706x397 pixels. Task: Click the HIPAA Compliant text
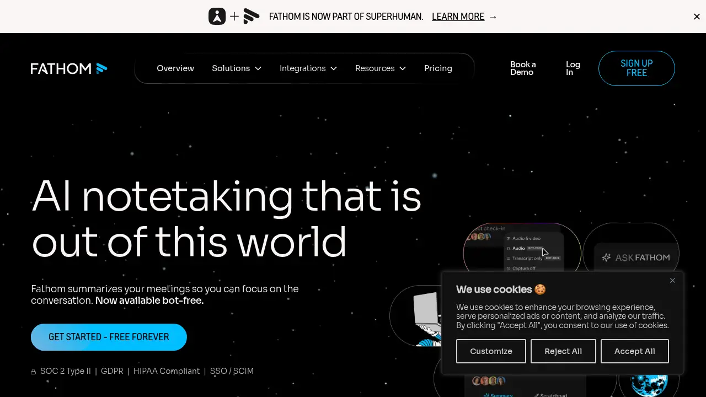tap(167, 371)
